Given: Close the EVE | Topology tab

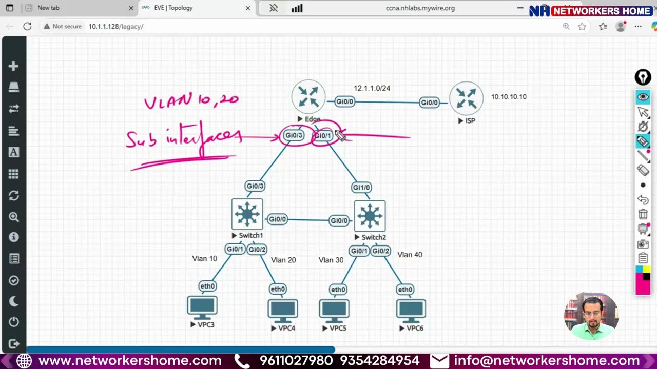Looking at the screenshot, I should click(x=248, y=8).
